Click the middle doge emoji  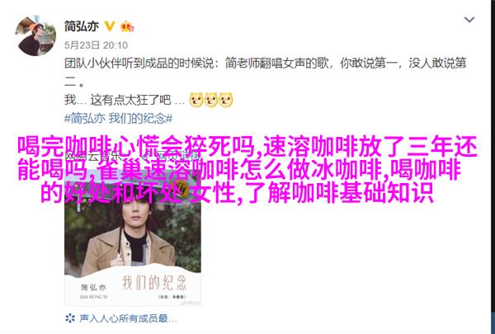pos(211,100)
